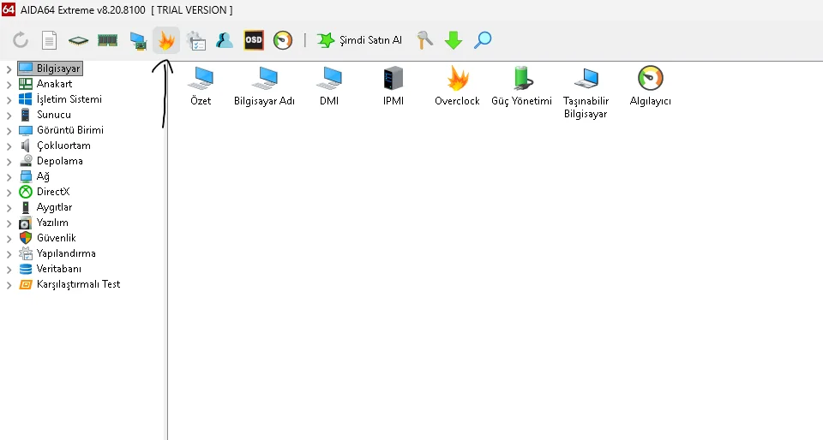Click the Refresh toolbar icon
Image resolution: width=823 pixels, height=440 pixels.
[21, 40]
